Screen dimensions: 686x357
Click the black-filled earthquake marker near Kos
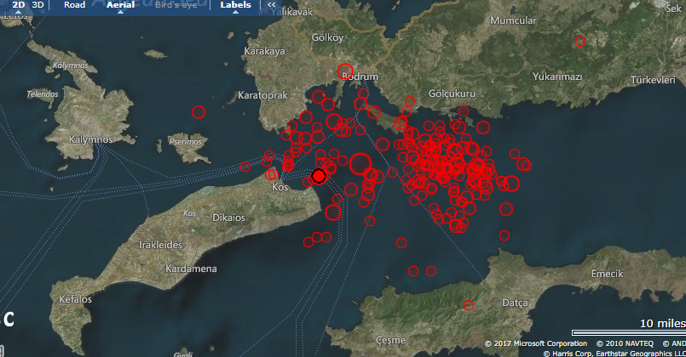click(x=318, y=175)
